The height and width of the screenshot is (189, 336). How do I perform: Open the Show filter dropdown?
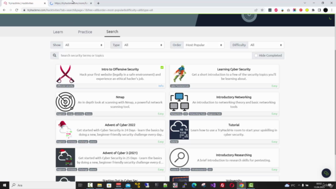click(x=83, y=45)
